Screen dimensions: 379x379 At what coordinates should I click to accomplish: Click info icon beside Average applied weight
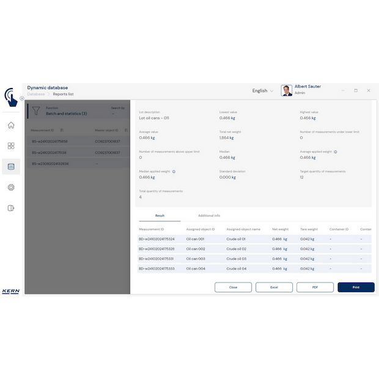tap(336, 152)
